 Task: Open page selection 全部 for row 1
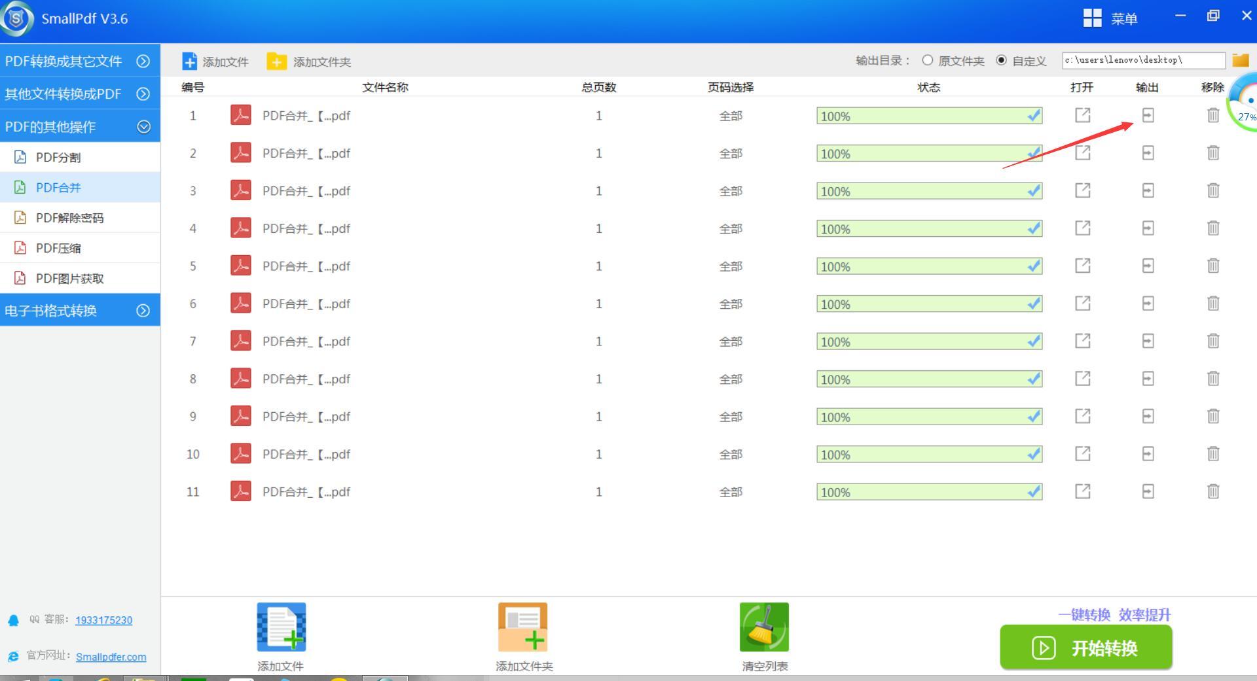(731, 116)
